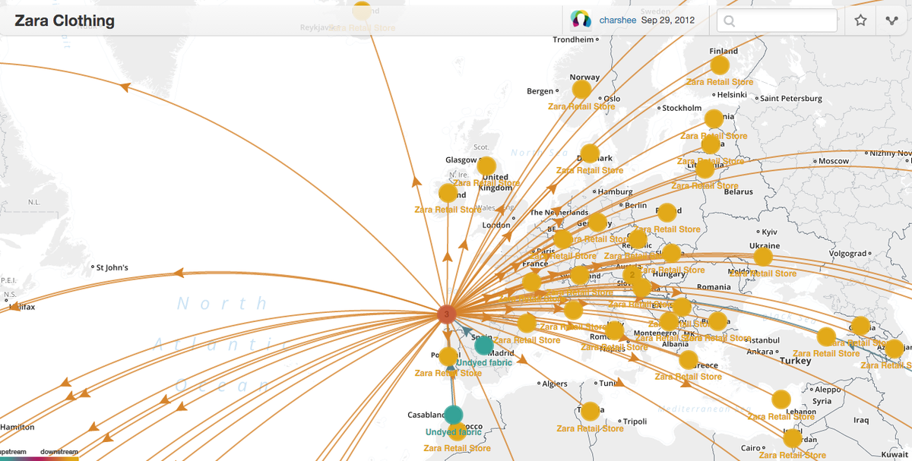Select the store node in Poland
This screenshot has height=461, width=912.
pos(667,212)
